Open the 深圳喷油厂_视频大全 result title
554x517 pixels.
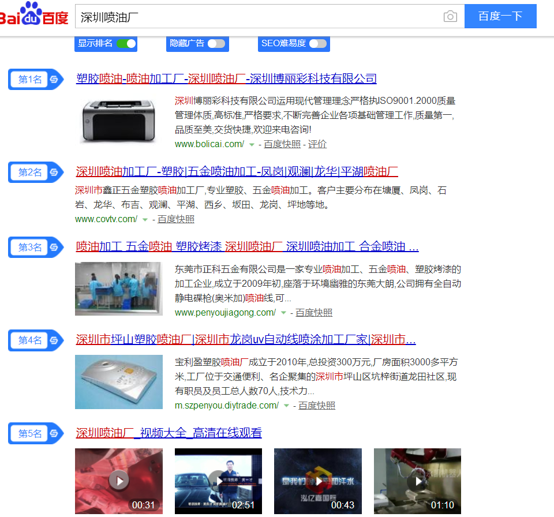169,433
